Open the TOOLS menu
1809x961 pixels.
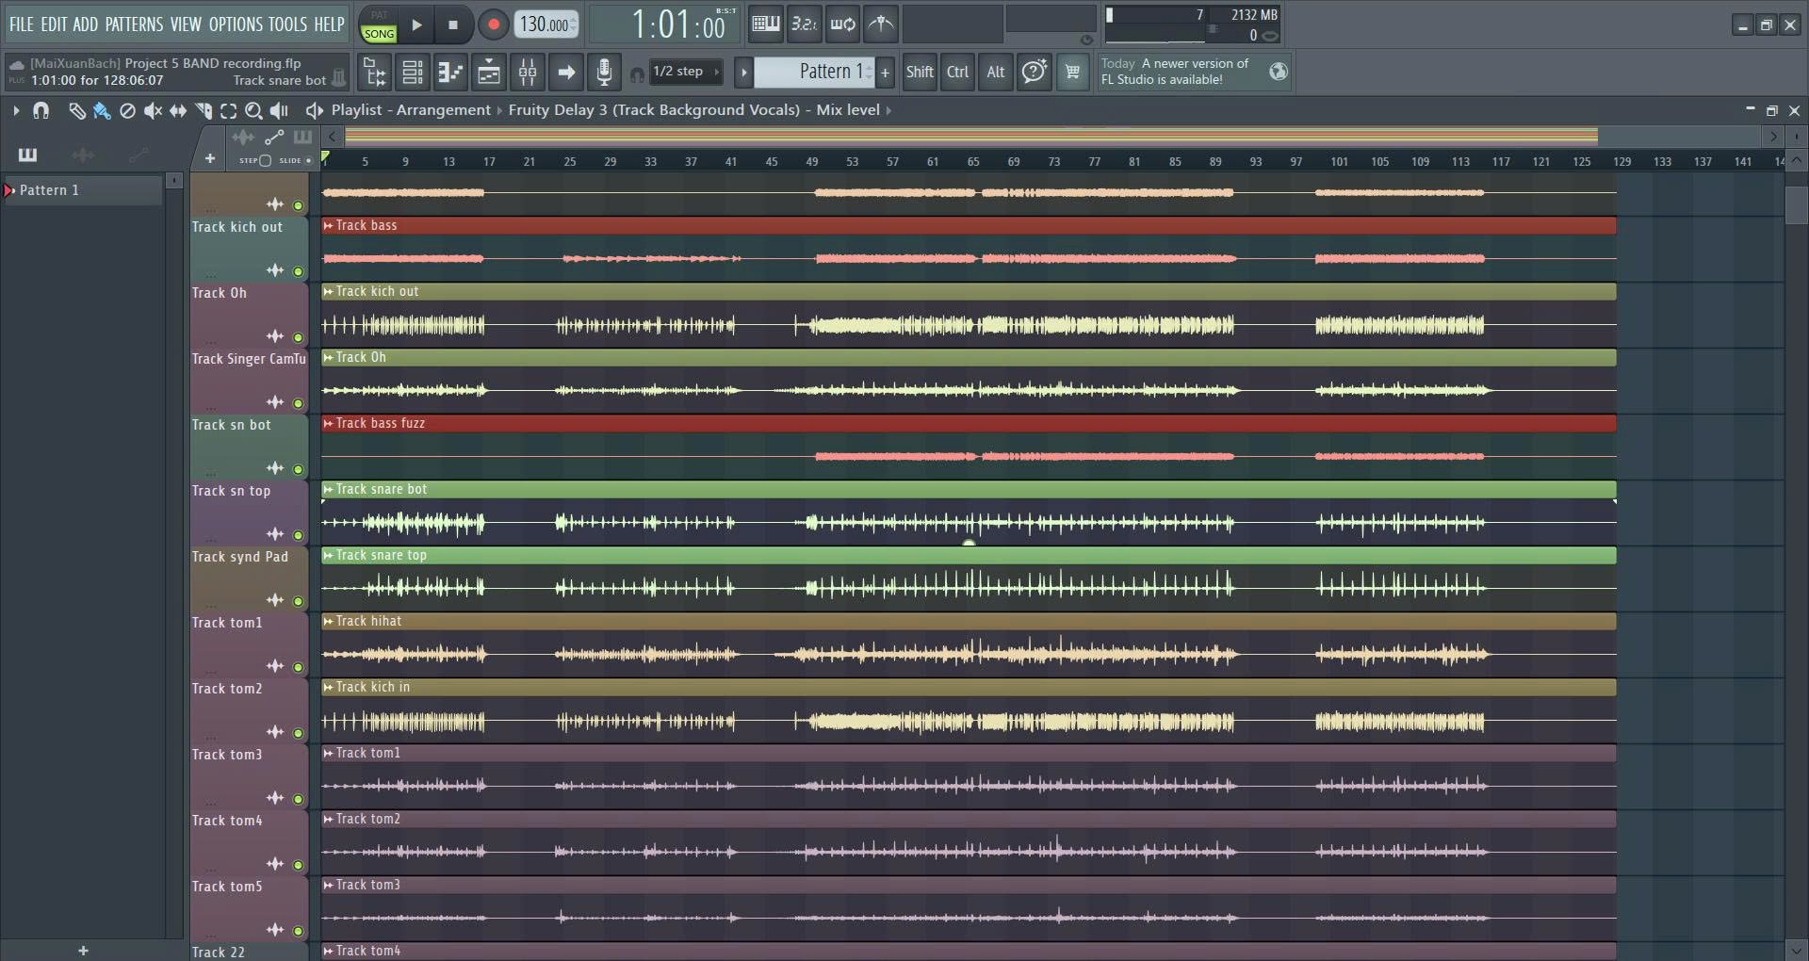click(x=287, y=24)
